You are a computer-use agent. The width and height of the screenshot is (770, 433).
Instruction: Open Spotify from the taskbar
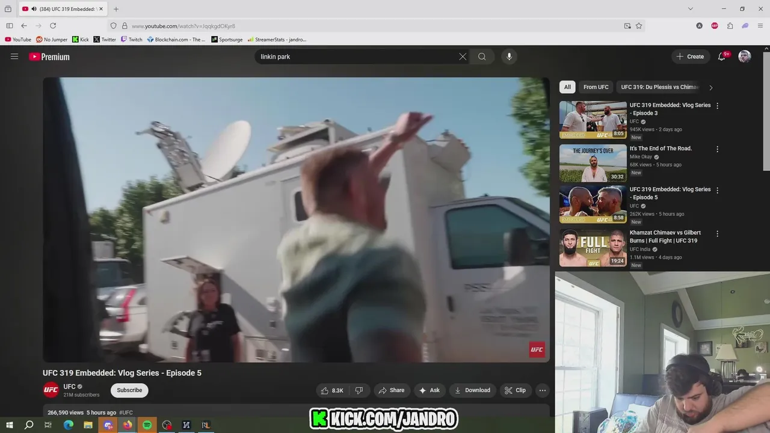(x=147, y=425)
